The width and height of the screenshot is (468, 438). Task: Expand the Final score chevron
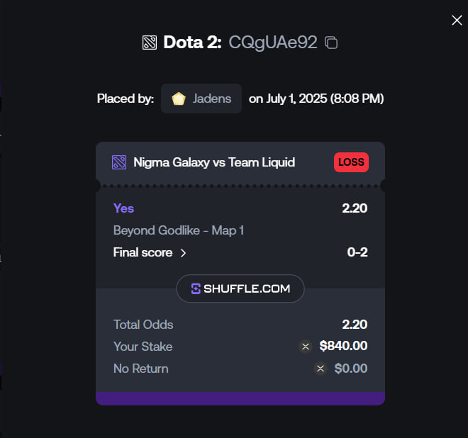[x=183, y=253]
